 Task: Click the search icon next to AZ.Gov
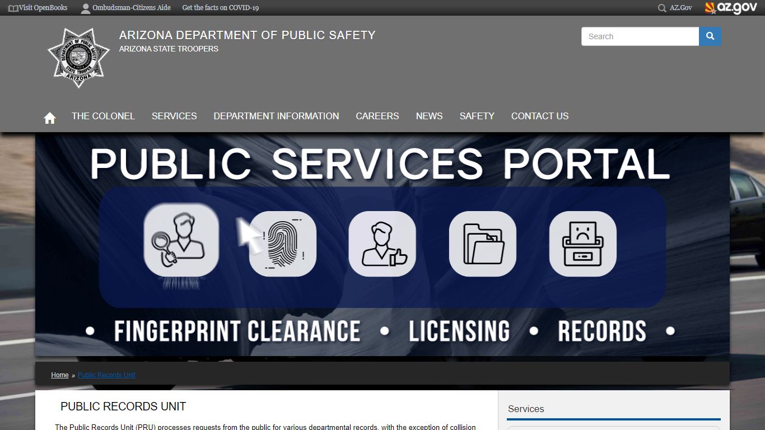click(x=662, y=8)
